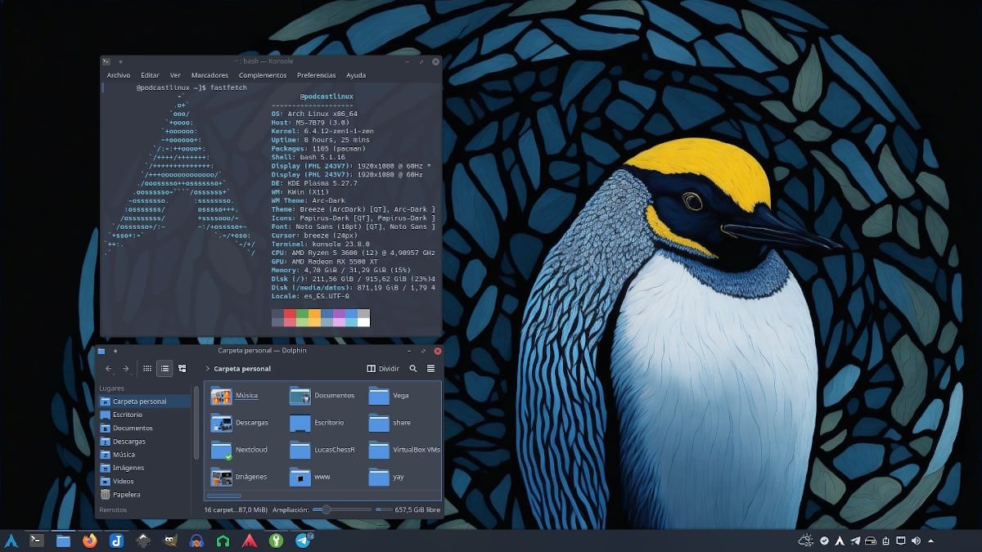Open search in Dolphin

tap(413, 369)
